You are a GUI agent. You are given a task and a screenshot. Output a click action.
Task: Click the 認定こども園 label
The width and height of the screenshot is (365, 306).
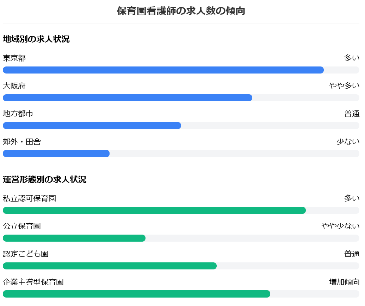click(x=26, y=254)
